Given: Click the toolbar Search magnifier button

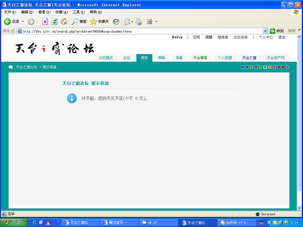Looking at the screenshot, I should (79, 22).
